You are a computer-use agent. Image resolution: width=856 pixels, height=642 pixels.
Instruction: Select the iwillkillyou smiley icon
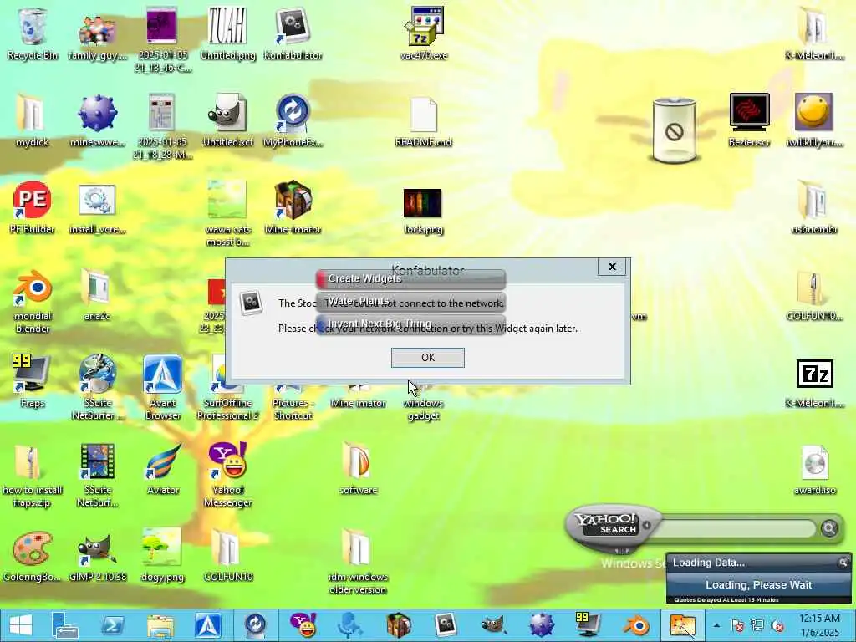click(x=814, y=119)
